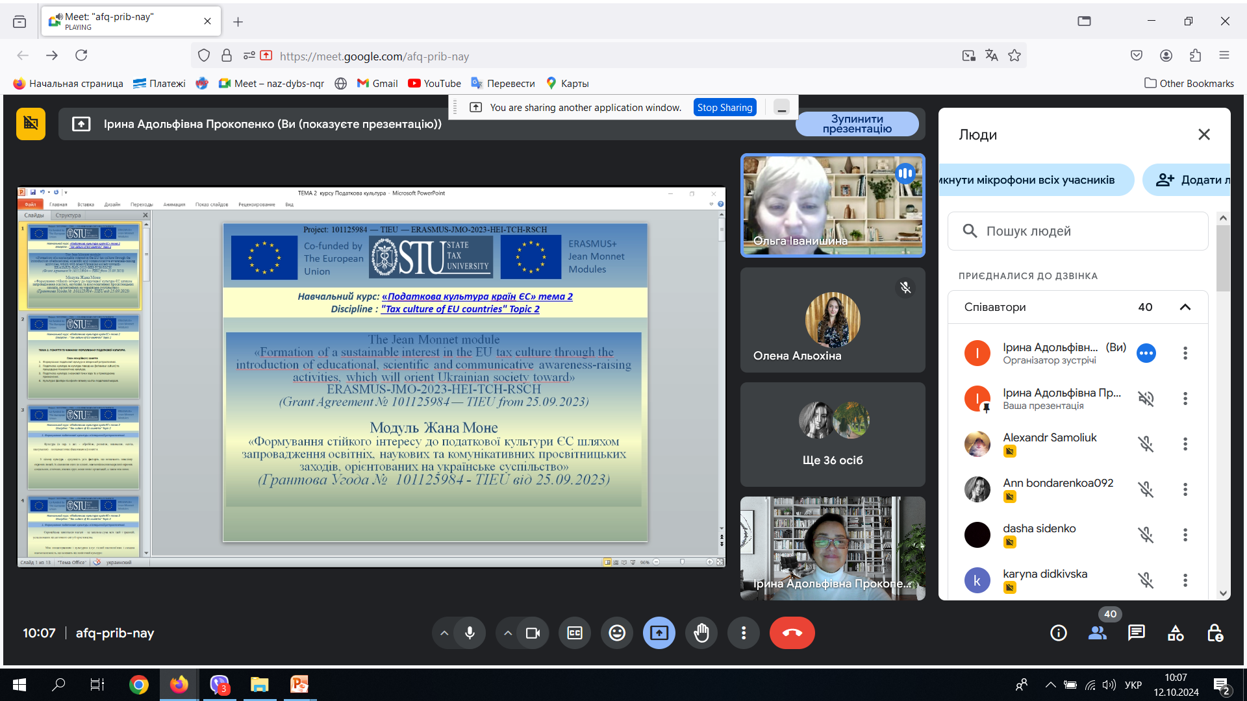Click raise hand icon
This screenshot has width=1247, height=701.
[x=702, y=633]
